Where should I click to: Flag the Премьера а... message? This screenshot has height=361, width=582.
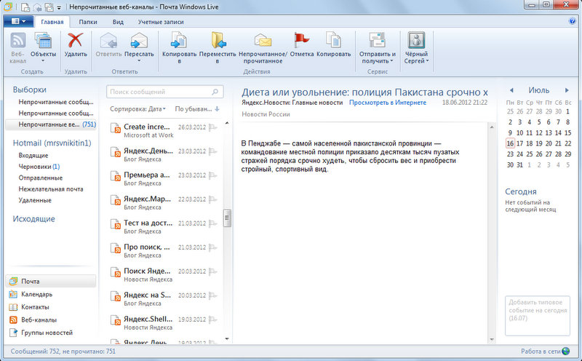[212, 175]
